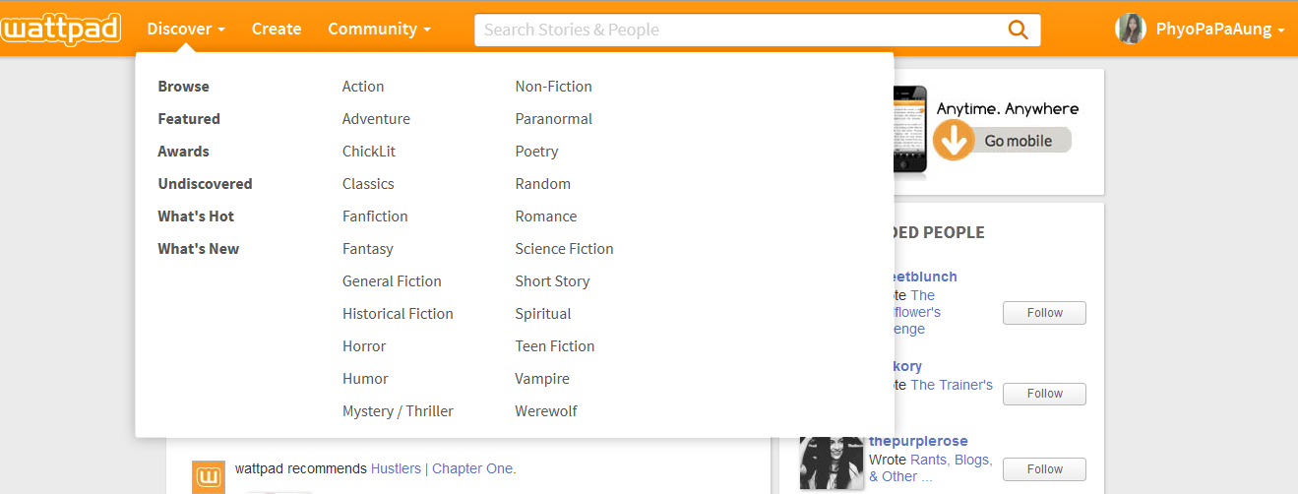Click the Search Stories & People field

click(x=740, y=30)
